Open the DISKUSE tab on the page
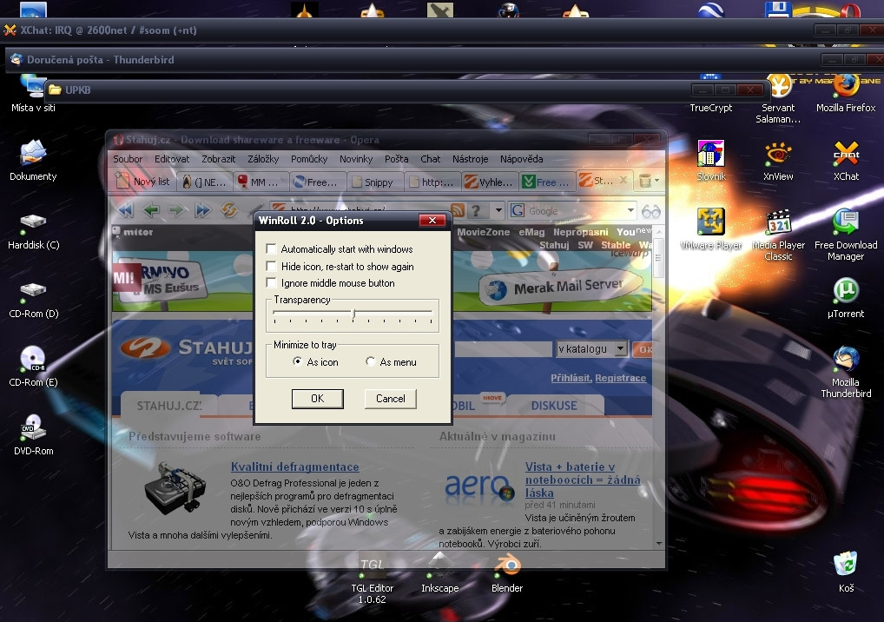 [554, 406]
